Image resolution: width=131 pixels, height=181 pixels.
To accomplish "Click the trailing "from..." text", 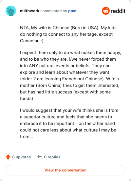I will click(x=27, y=136).
